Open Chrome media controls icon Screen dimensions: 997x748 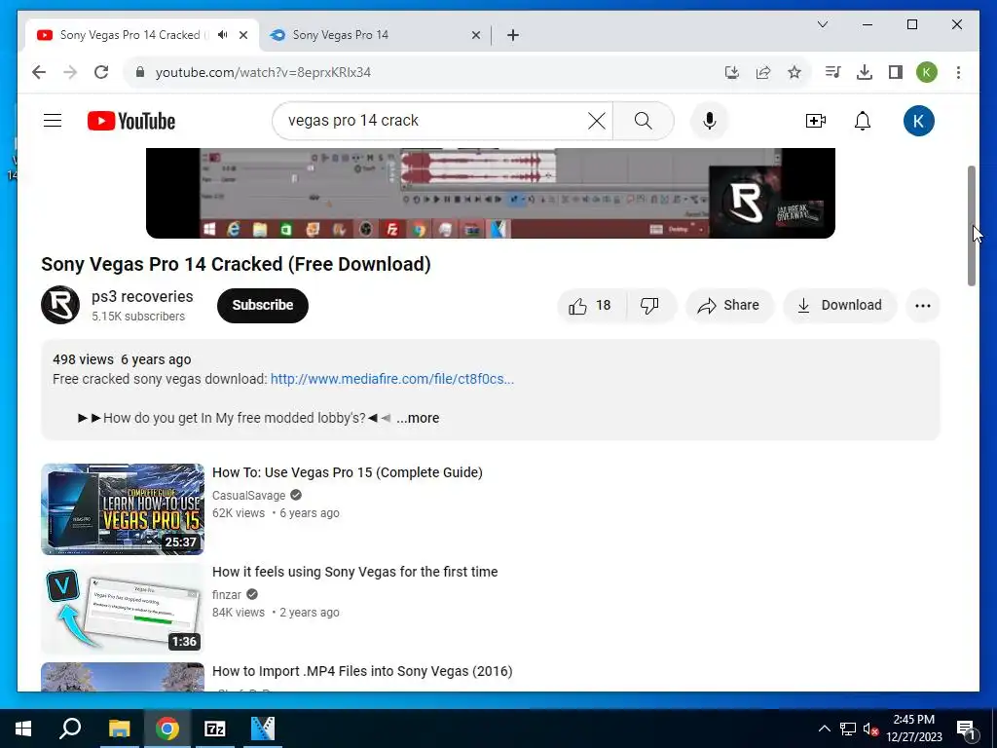(833, 72)
